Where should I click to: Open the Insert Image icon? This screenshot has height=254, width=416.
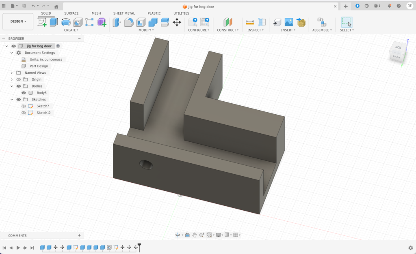(289, 22)
